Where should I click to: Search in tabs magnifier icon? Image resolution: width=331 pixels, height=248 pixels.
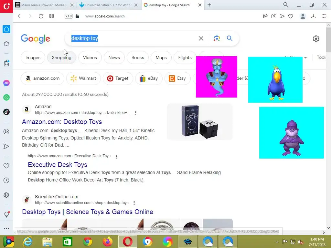(x=286, y=5)
